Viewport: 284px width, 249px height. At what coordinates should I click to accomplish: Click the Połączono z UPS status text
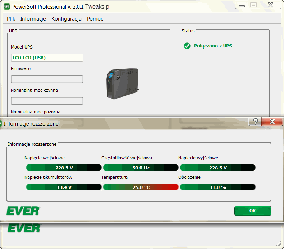(213, 46)
